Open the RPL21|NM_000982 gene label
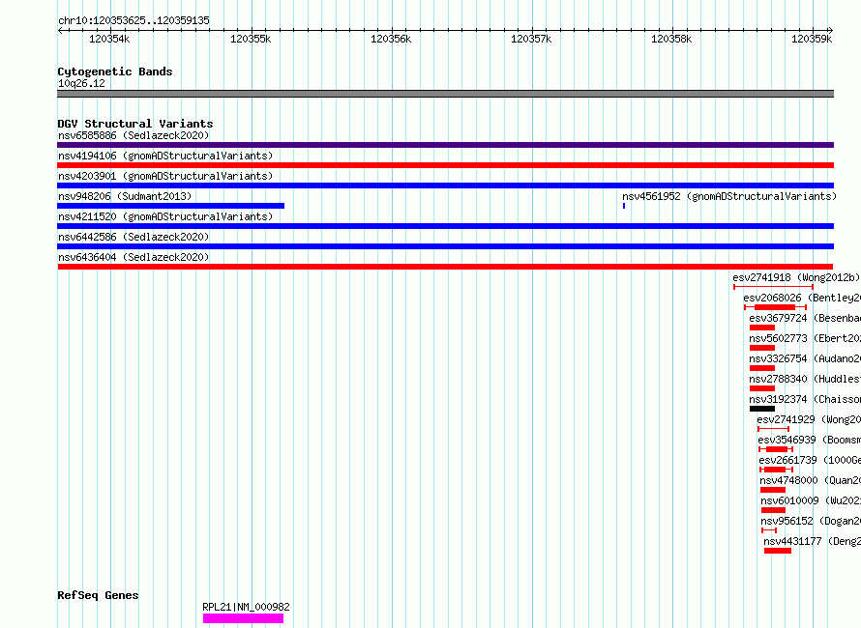 pyautogui.click(x=246, y=607)
